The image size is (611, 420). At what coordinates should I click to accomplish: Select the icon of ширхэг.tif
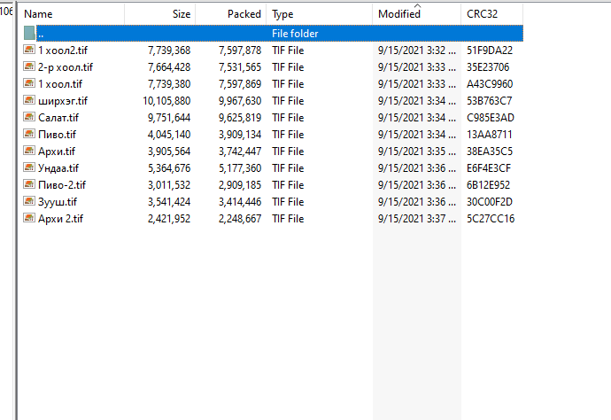(30, 101)
